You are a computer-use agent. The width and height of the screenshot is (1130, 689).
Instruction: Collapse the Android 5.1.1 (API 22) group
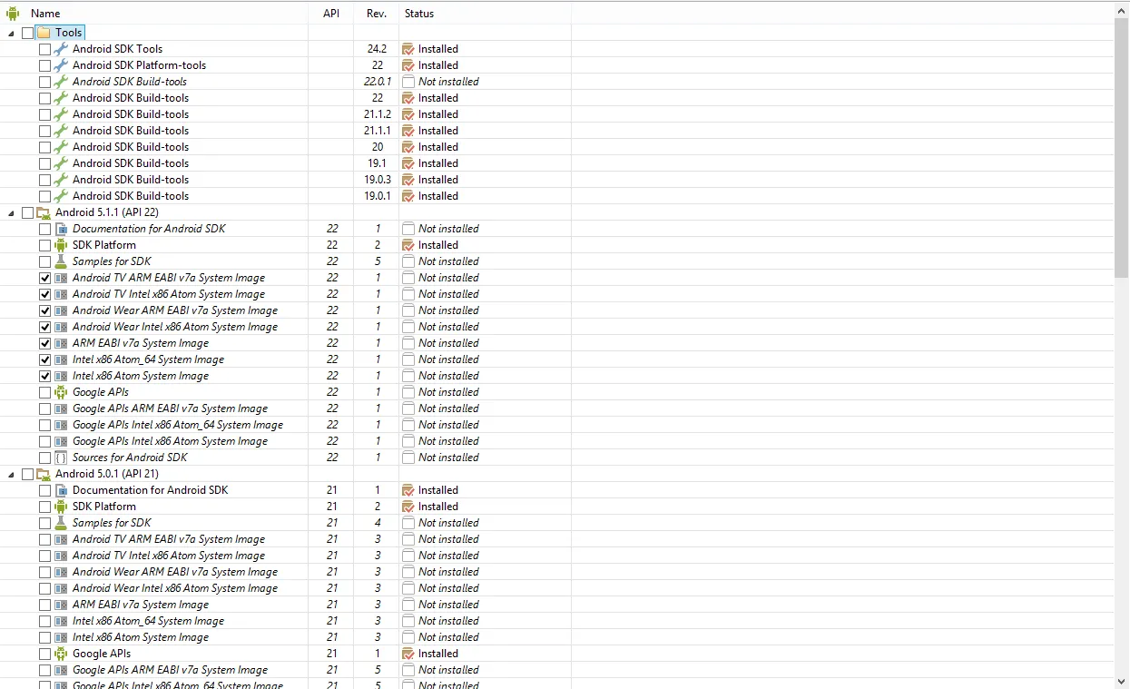(12, 213)
